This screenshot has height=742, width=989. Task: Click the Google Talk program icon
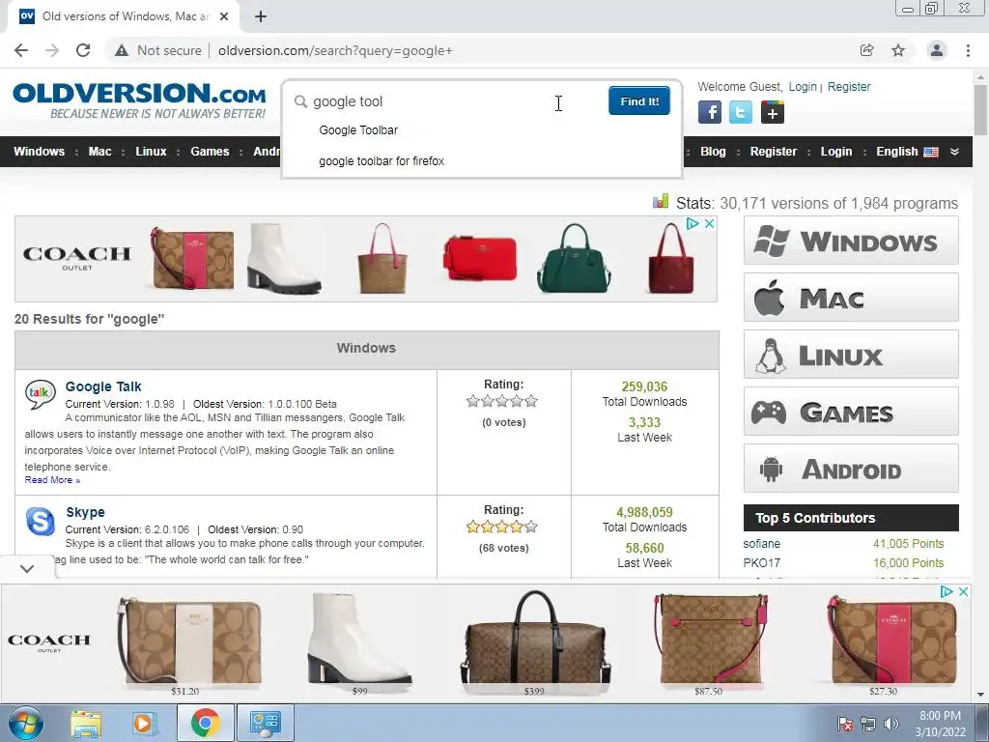pyautogui.click(x=40, y=394)
